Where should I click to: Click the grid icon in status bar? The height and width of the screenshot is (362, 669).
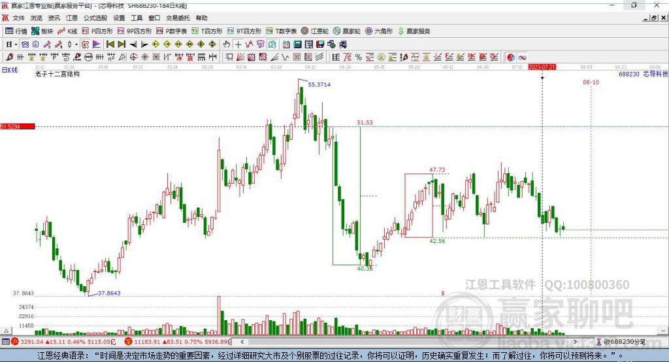pos(5,342)
